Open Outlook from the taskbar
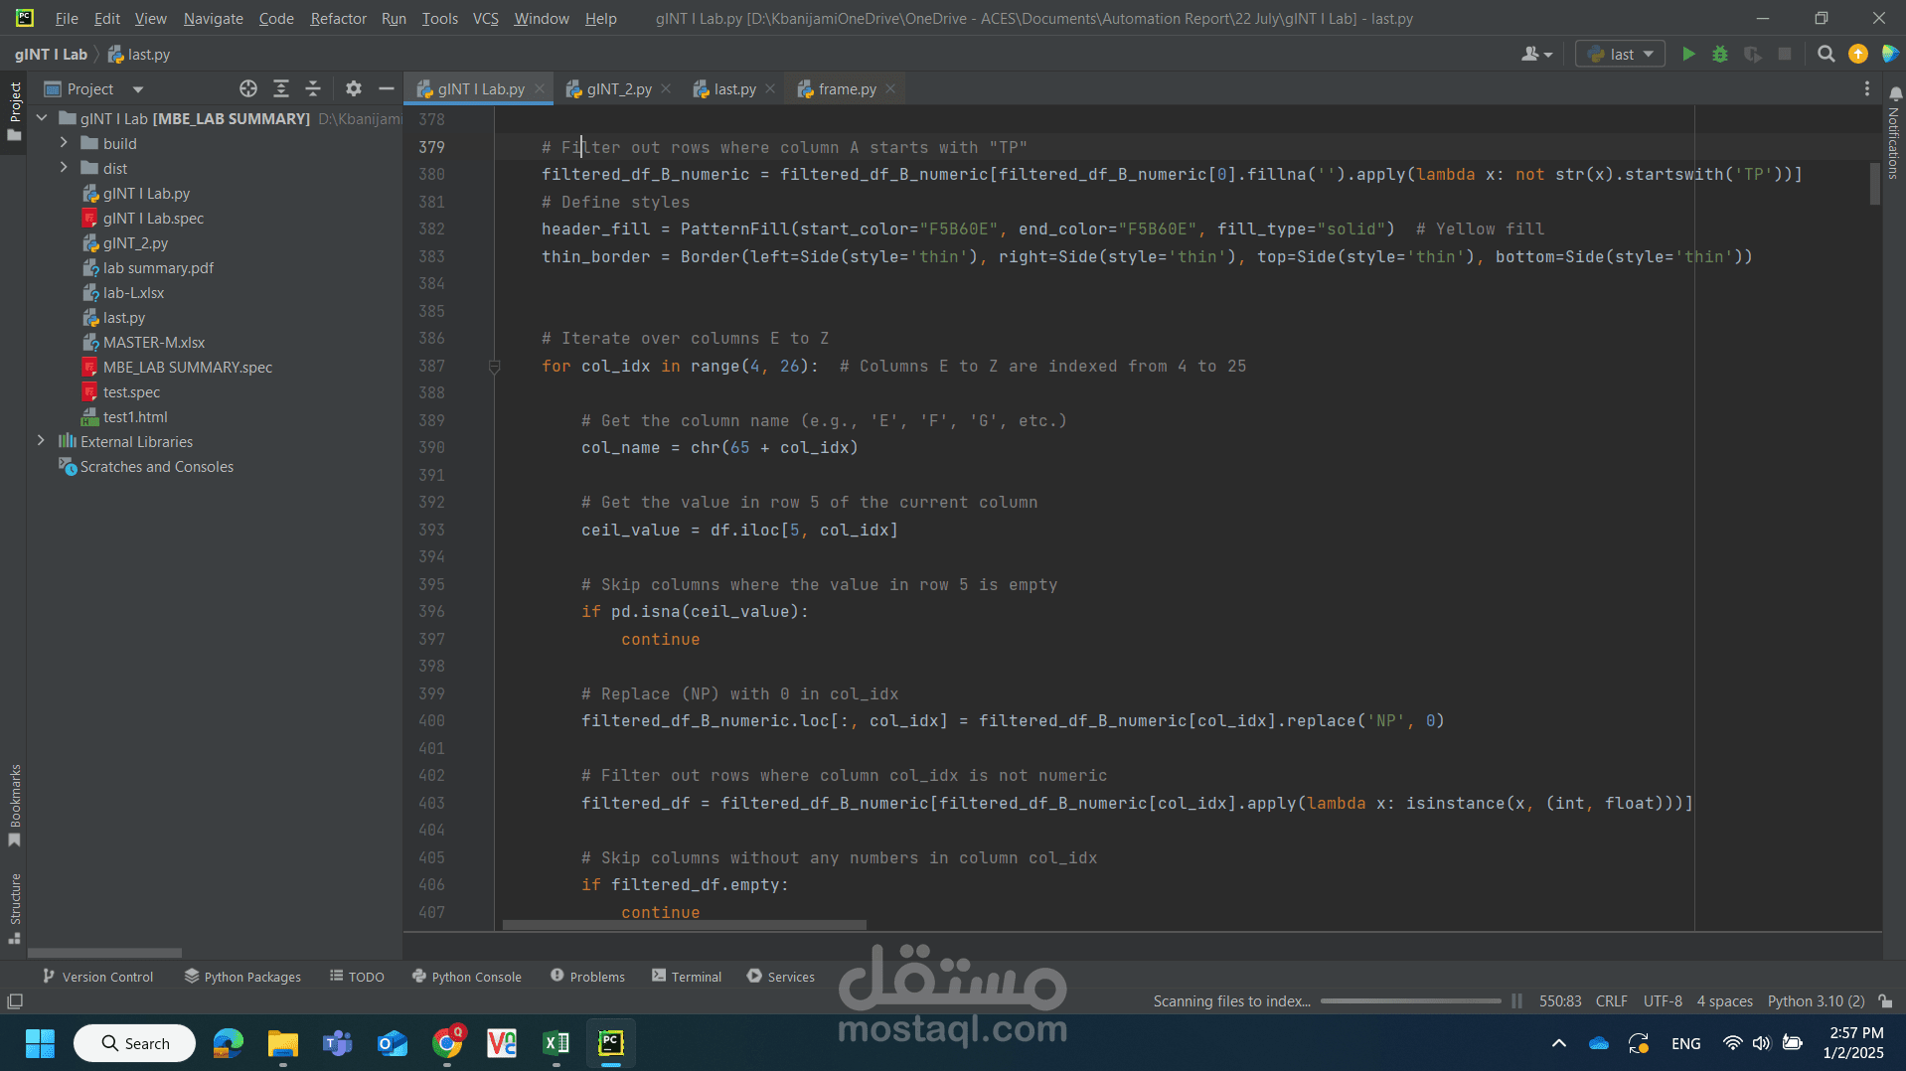This screenshot has height=1071, width=1906. coord(393,1043)
